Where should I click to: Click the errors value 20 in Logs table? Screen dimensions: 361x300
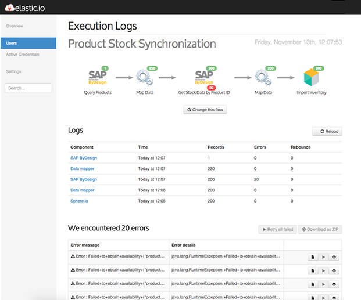pyautogui.click(x=256, y=179)
